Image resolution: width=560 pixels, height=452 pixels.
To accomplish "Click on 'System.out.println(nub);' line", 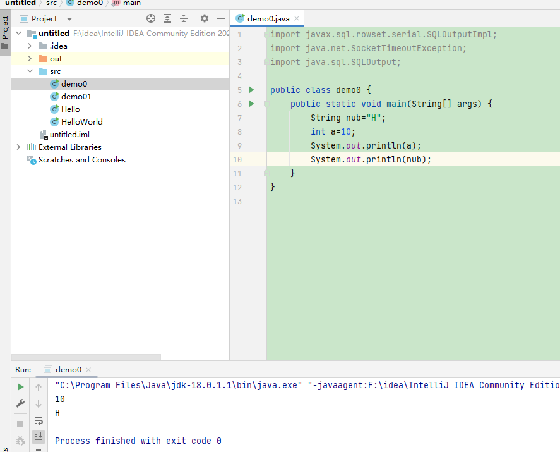I will point(371,159).
